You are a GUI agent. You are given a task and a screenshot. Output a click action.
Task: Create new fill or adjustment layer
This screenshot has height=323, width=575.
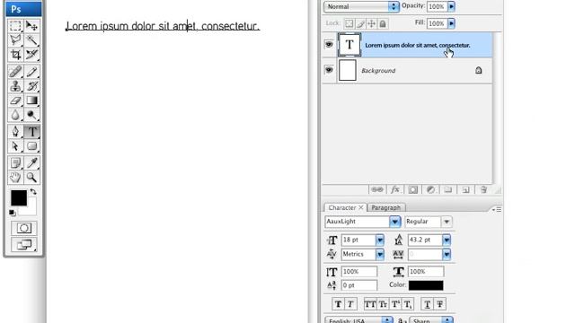(x=430, y=189)
